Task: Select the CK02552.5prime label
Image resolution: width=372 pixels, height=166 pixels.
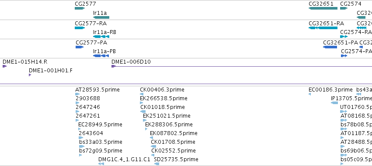Action: [x=174, y=151]
